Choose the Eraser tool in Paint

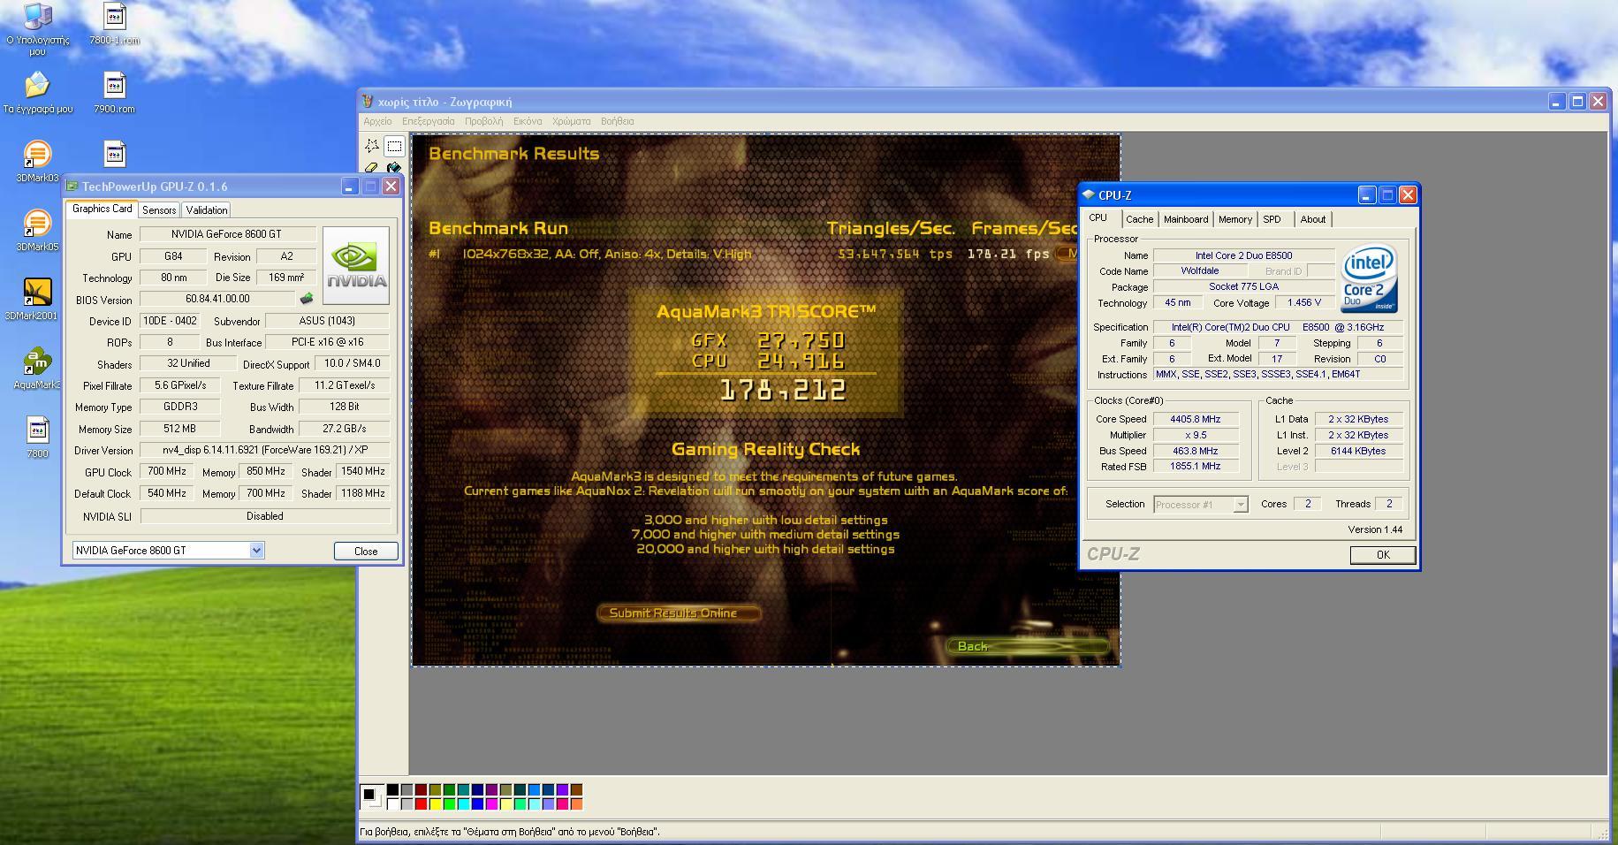click(x=372, y=167)
